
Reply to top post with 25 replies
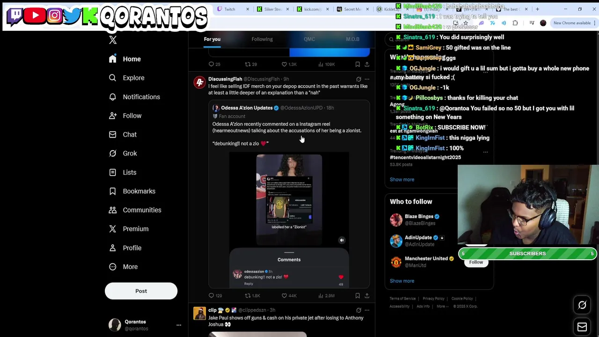(214, 64)
